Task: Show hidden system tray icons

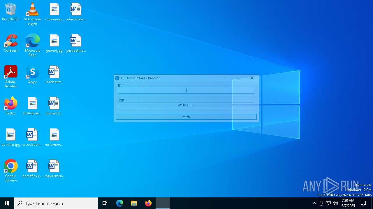Action: (x=314, y=203)
